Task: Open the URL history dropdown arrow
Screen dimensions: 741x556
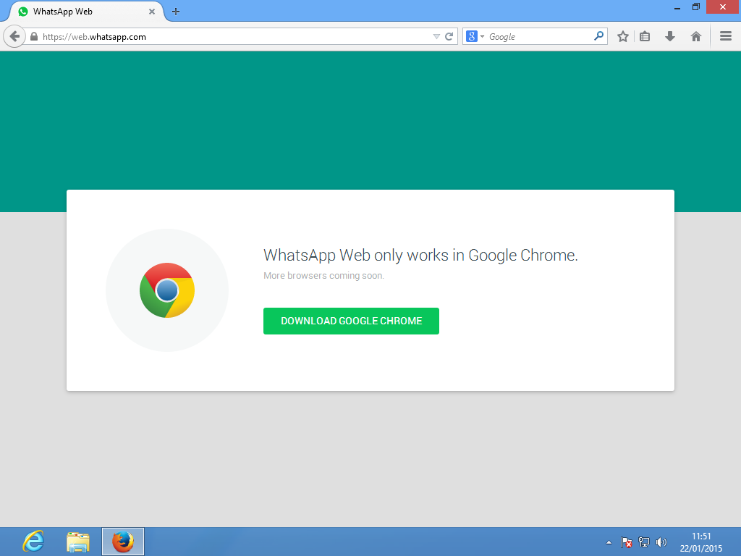Action: [436, 36]
